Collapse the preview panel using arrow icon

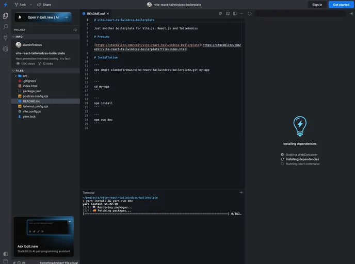[351, 13]
